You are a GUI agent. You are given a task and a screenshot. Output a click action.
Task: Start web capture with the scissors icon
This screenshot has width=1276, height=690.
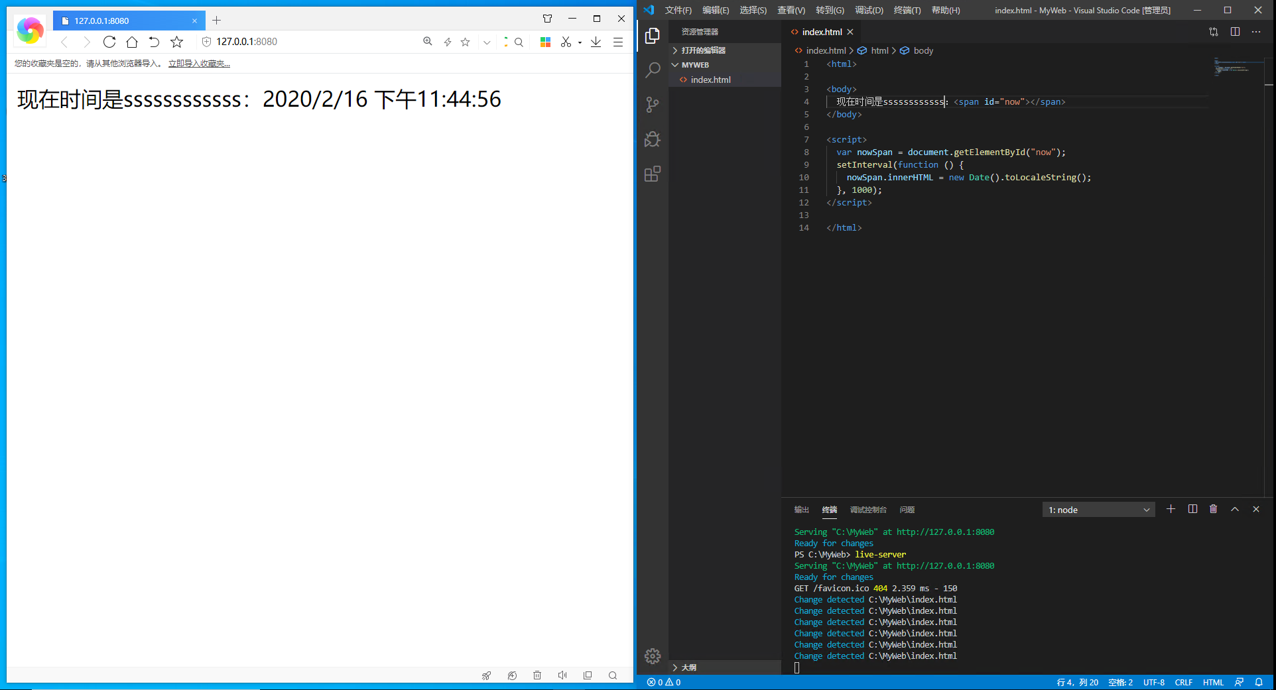(566, 42)
